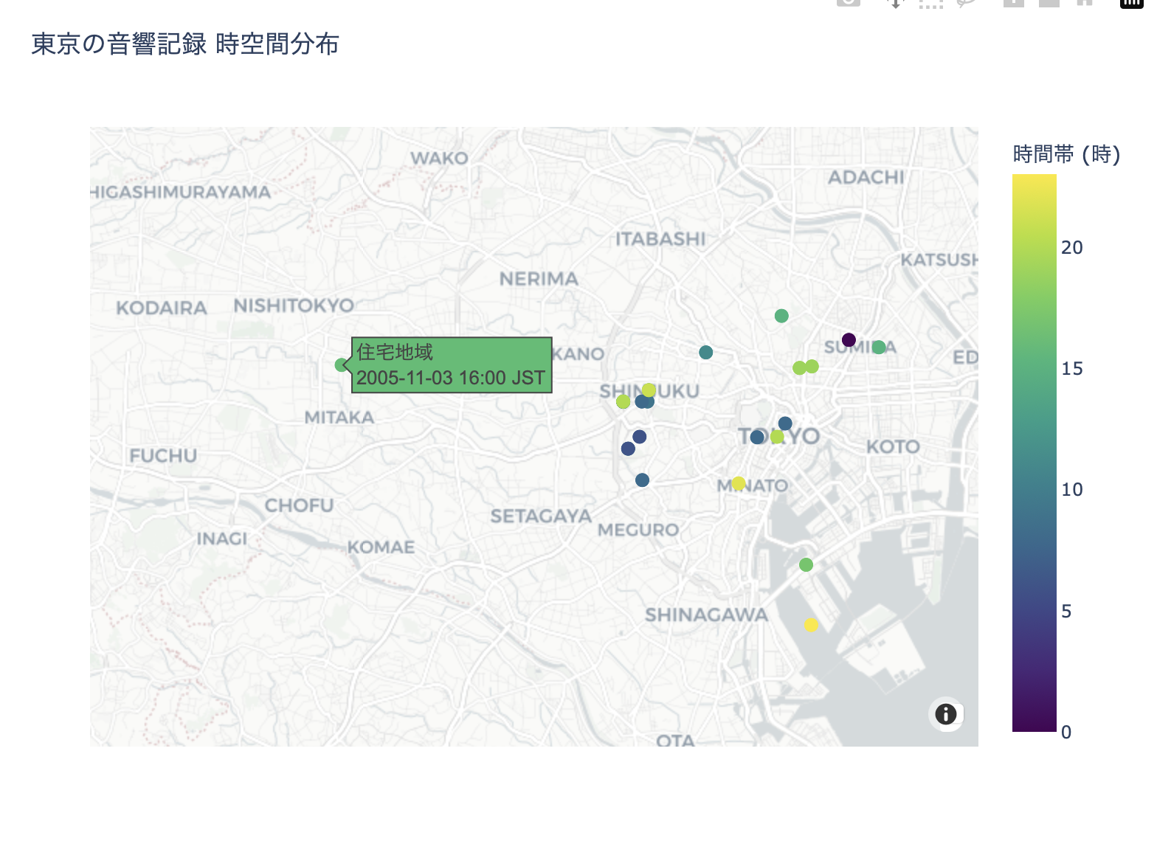
Task: Click the green point with 住宅地域 tooltip
Action: tap(342, 365)
